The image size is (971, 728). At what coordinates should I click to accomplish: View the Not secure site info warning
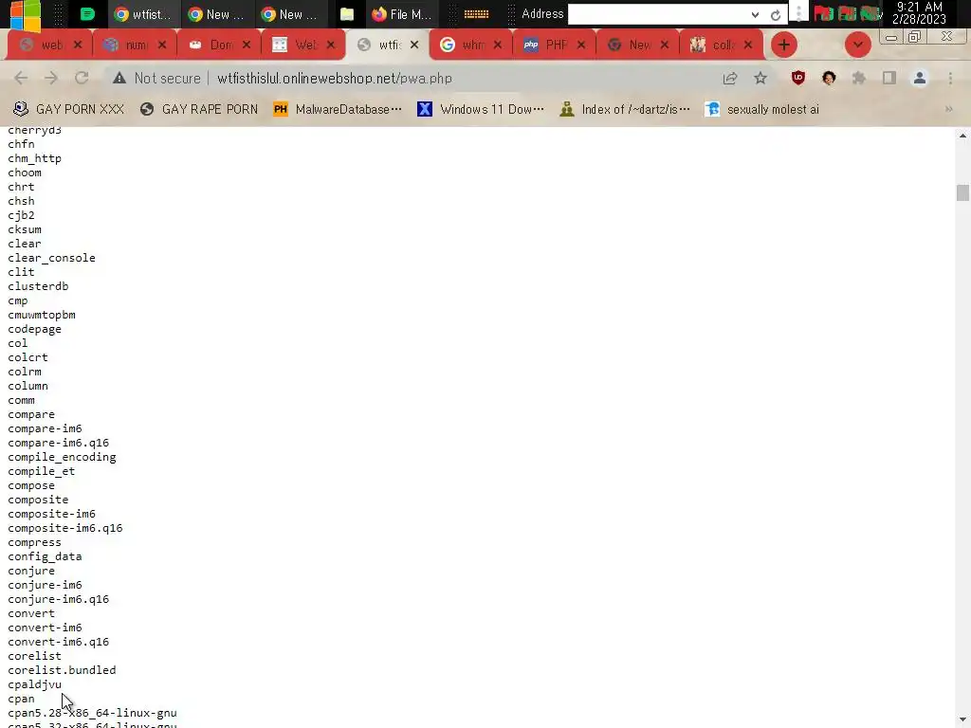pos(156,79)
